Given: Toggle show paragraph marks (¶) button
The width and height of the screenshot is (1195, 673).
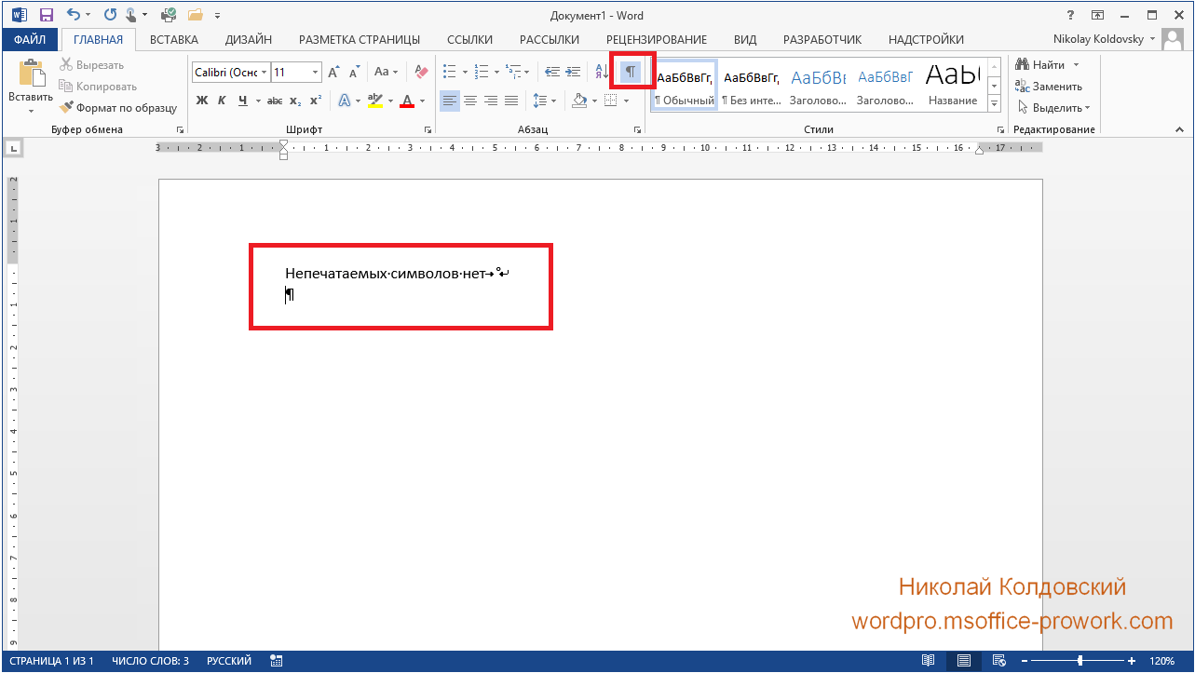Looking at the screenshot, I should point(631,72).
